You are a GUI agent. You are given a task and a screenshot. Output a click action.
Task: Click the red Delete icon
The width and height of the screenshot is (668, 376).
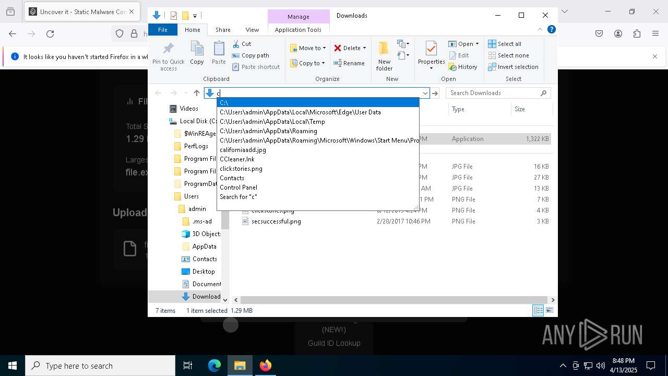338,48
